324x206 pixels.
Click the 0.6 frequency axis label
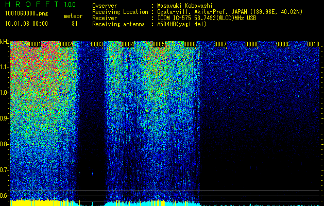click(4, 196)
